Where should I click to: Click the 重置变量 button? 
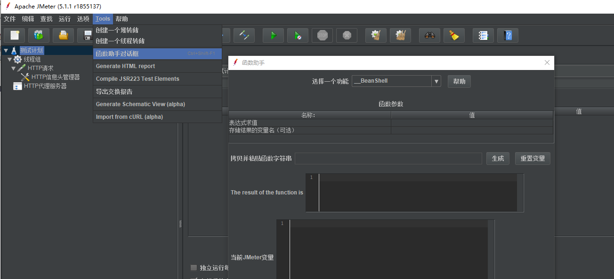tap(533, 158)
